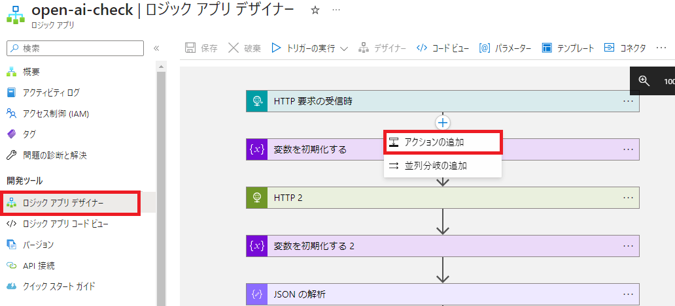This screenshot has height=306, width=675.
Task: Click the Logic App icon beside open-ai-check
Action: coord(15,15)
